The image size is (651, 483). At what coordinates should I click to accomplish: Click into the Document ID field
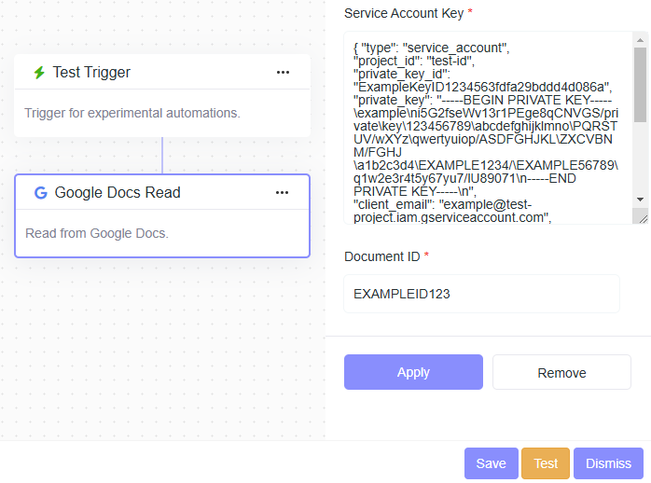coord(481,294)
